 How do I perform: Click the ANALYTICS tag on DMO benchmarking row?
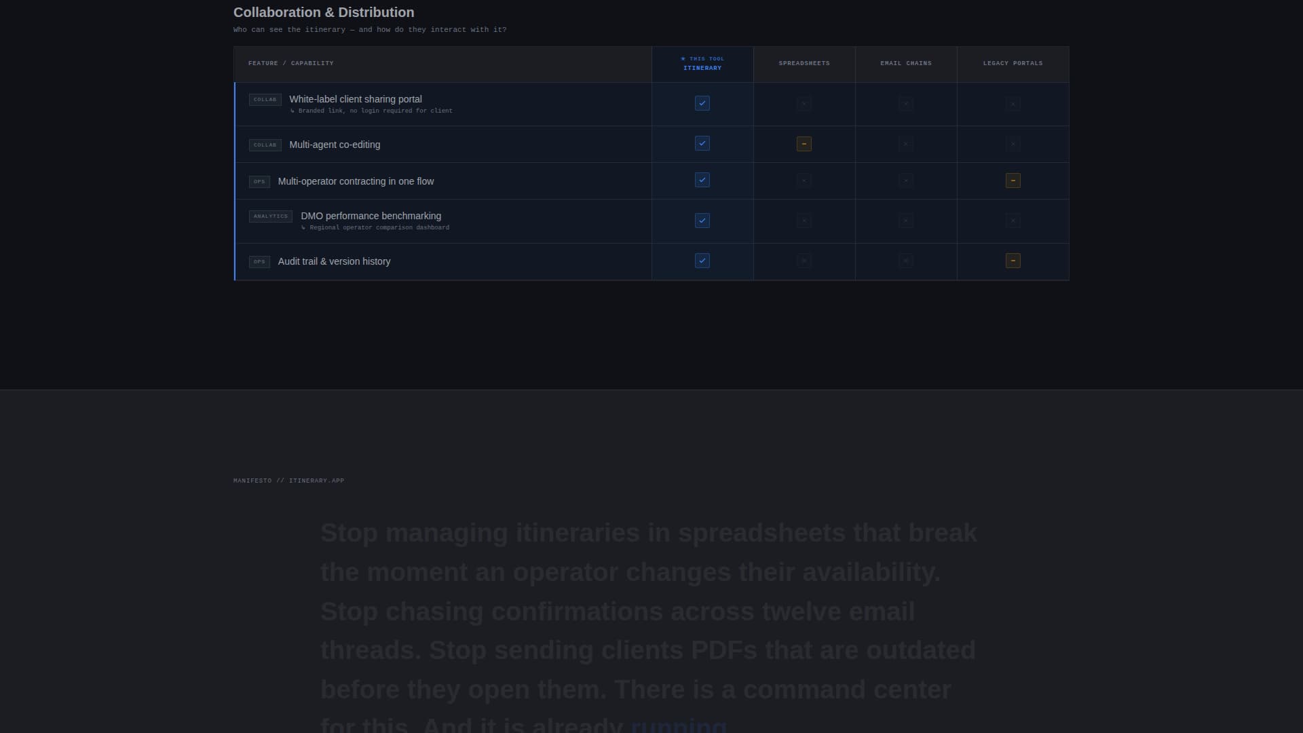pyautogui.click(x=271, y=217)
